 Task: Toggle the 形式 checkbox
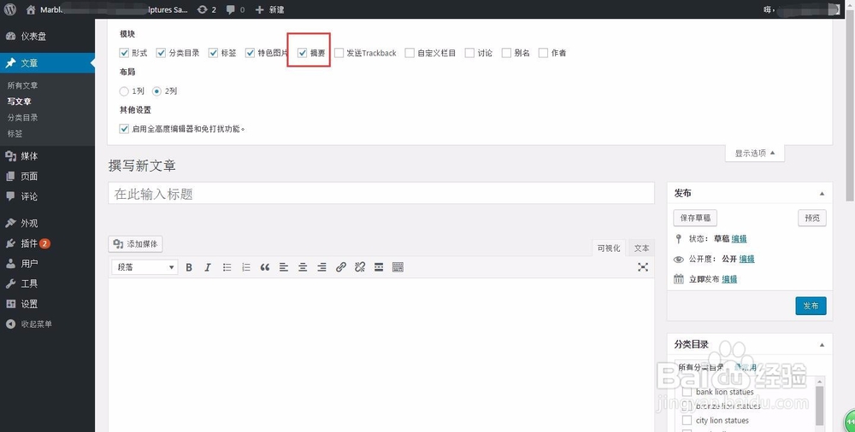(124, 53)
